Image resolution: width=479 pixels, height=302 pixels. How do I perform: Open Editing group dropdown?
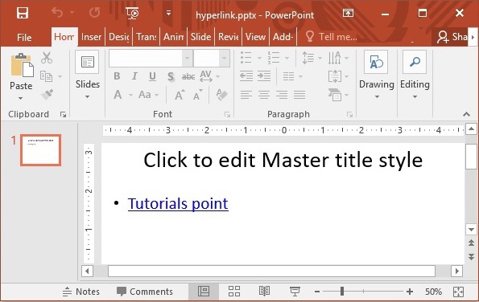click(x=415, y=75)
